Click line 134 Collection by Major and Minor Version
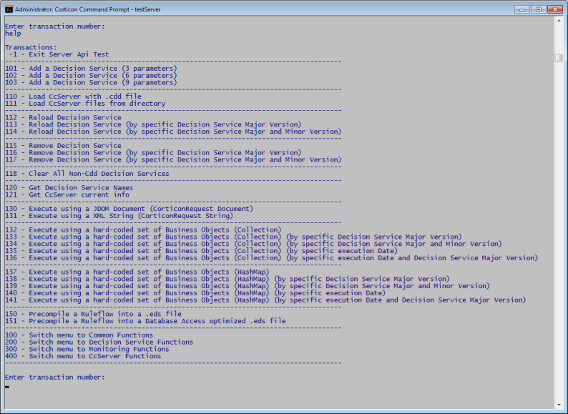568x414 pixels. [253, 244]
